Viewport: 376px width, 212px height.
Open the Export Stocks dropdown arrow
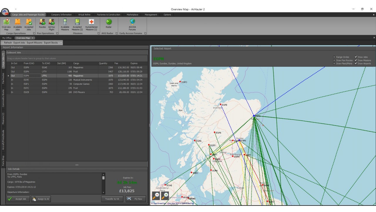61,42
